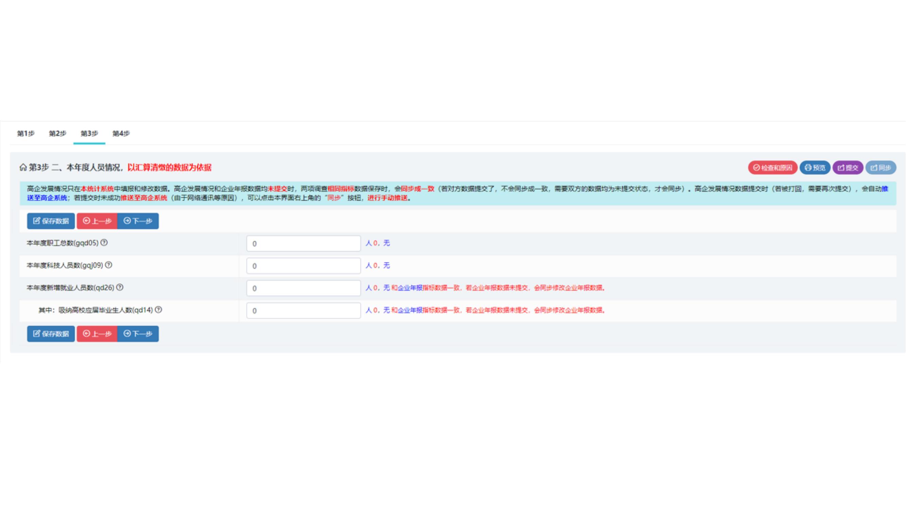Submit the form using purple 提交 button

point(847,168)
